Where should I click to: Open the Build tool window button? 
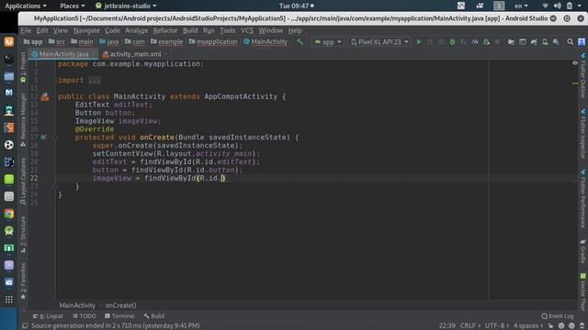[153, 316]
